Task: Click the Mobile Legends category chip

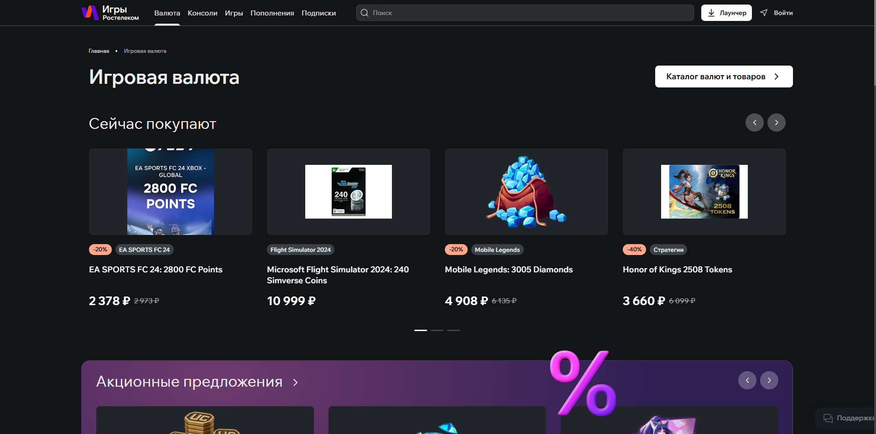Action: 497,250
